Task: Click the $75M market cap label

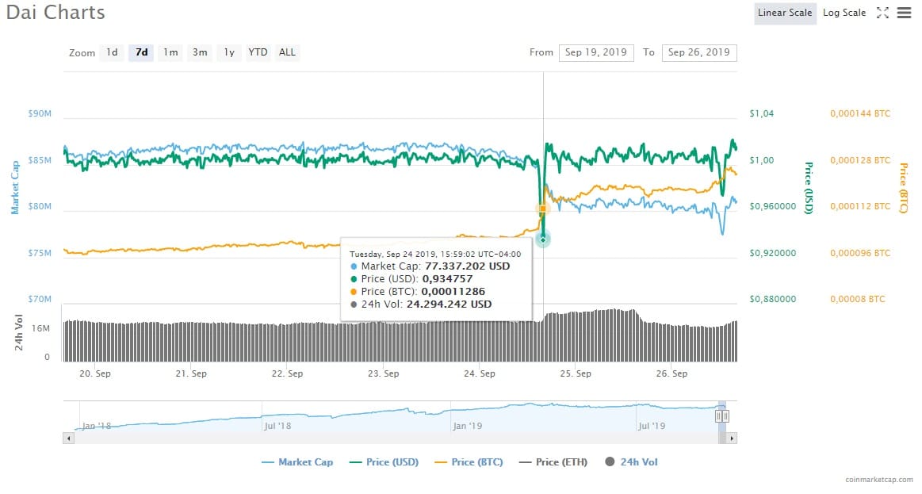Action: coord(40,253)
